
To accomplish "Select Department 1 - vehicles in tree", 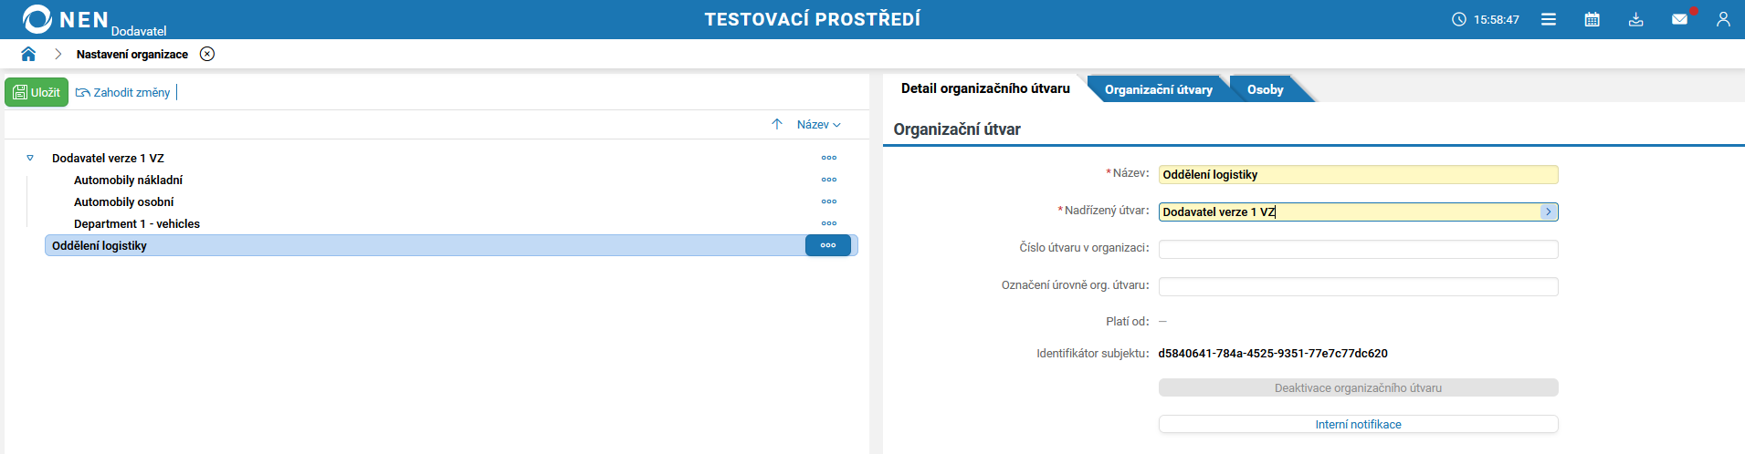I will [137, 223].
